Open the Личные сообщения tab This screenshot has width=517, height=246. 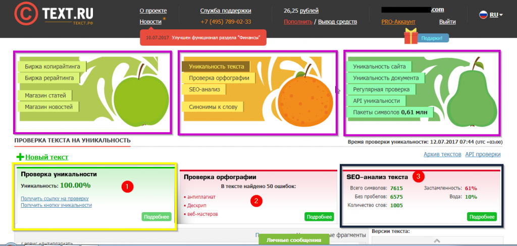pos(294,240)
